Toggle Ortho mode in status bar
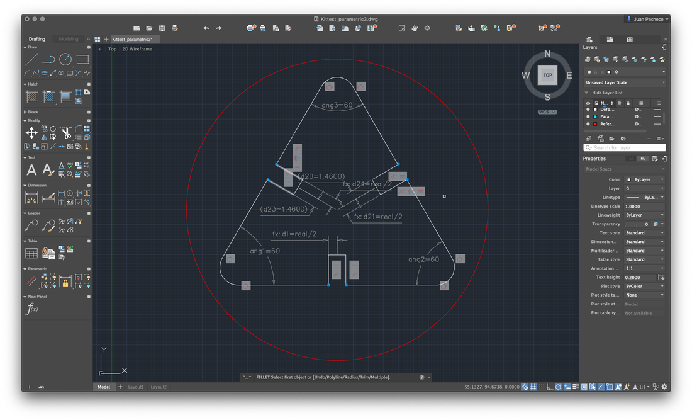This screenshot has height=420, width=692. pos(550,387)
